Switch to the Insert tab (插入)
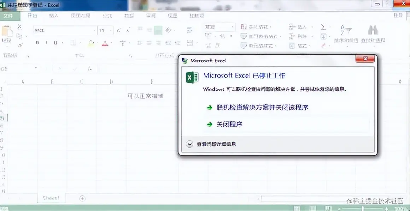Screen dimensions: 410x211 coord(54,16)
